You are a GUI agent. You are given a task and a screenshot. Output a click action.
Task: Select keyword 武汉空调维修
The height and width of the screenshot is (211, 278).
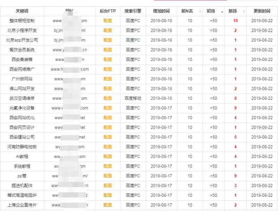[x=22, y=98]
